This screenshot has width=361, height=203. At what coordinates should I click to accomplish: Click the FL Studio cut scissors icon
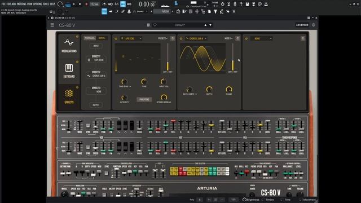click(x=228, y=4)
